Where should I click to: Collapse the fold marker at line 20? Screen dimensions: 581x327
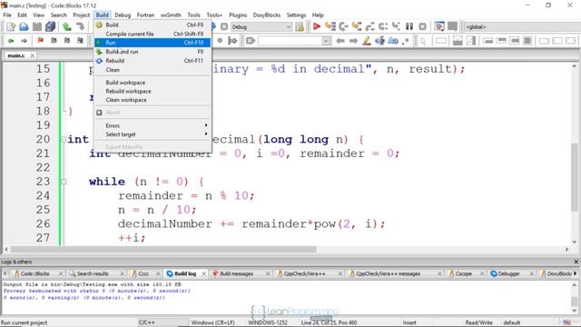click(x=64, y=139)
